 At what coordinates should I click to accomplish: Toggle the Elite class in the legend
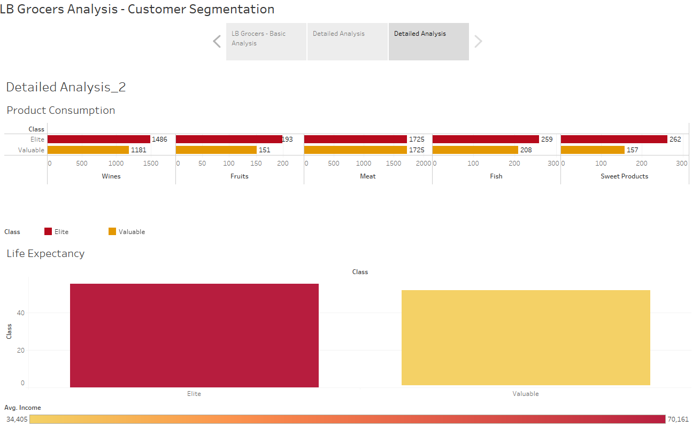(x=56, y=231)
